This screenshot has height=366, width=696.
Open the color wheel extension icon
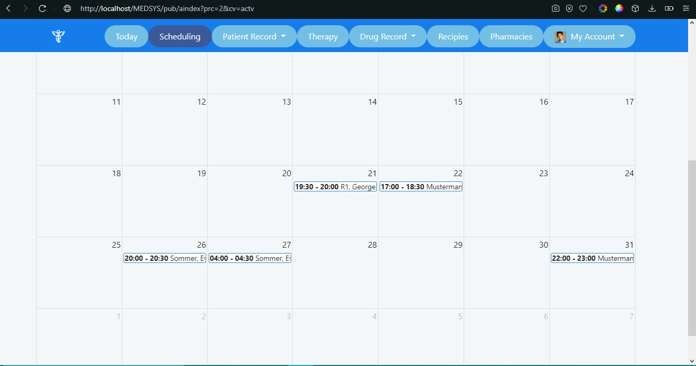[603, 8]
